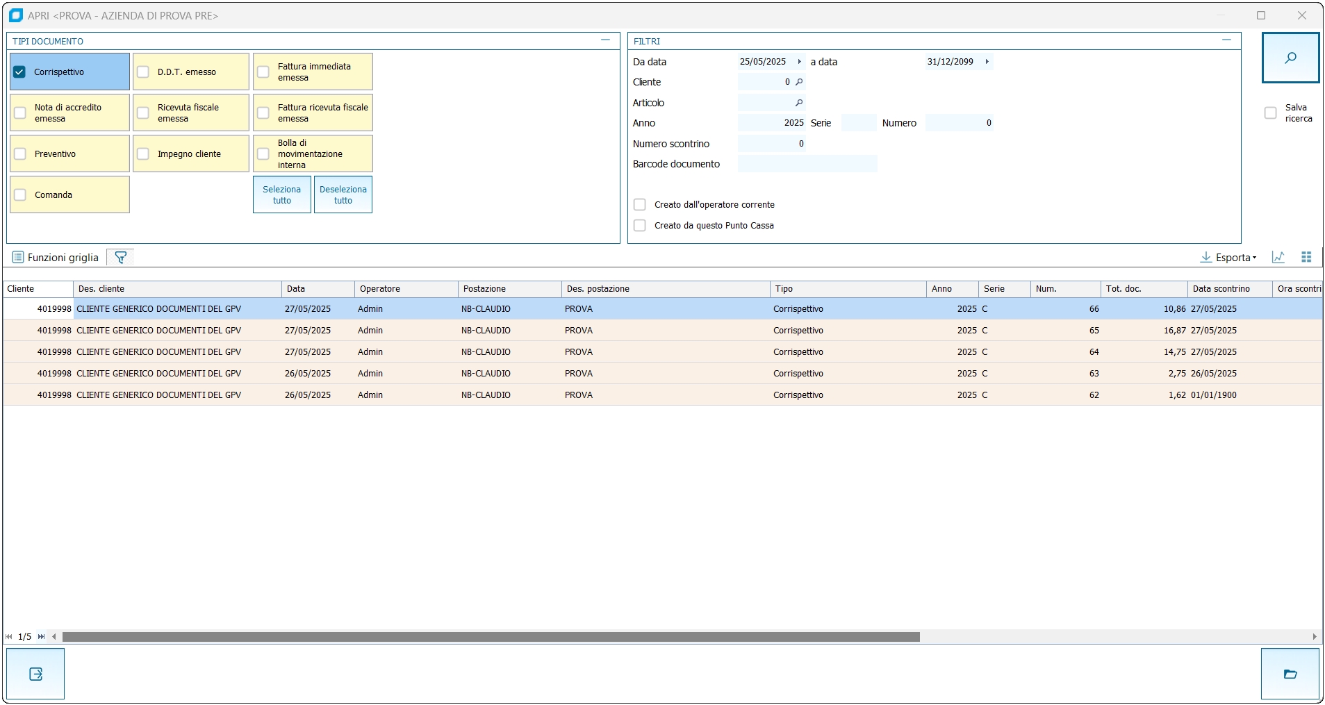Sort by the Tot. doc. column header
The image size is (1325, 705).
(x=1143, y=289)
